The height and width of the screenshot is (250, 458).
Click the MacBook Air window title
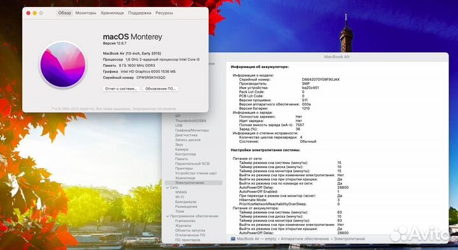click(337, 57)
